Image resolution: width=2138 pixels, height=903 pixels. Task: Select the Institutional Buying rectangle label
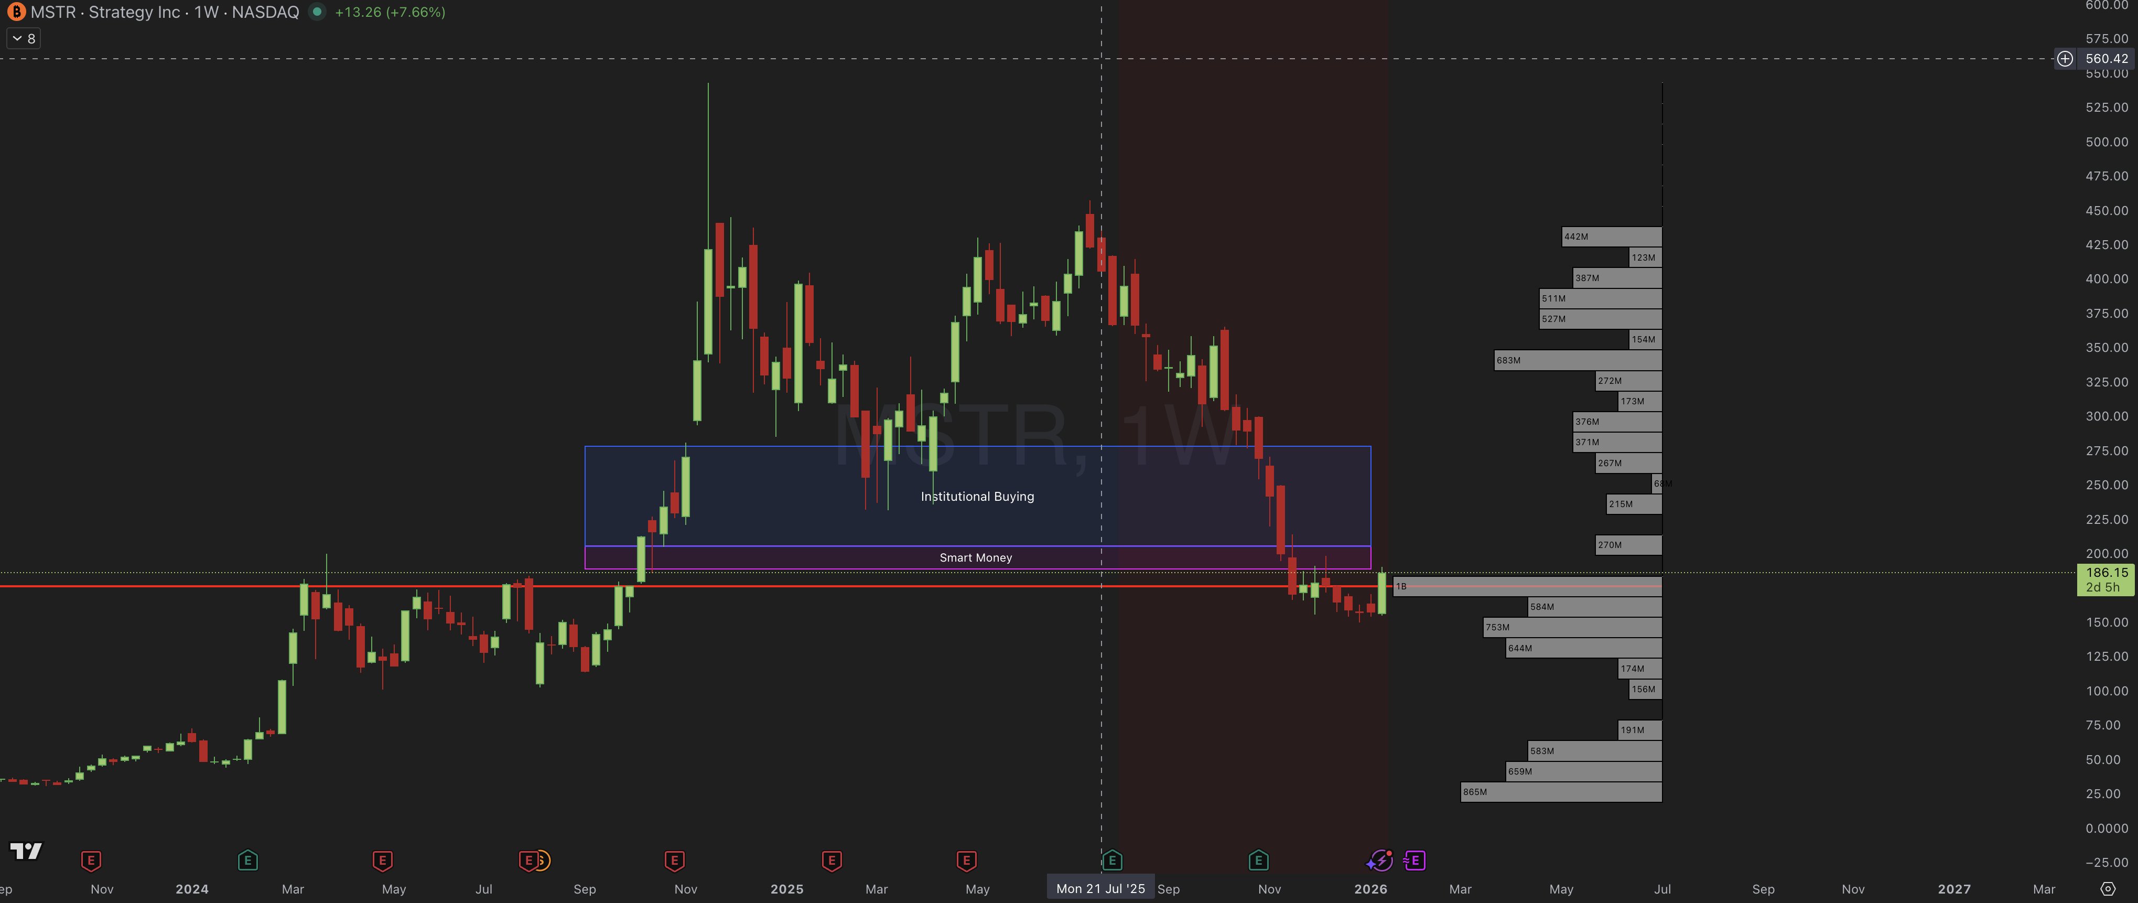click(977, 496)
